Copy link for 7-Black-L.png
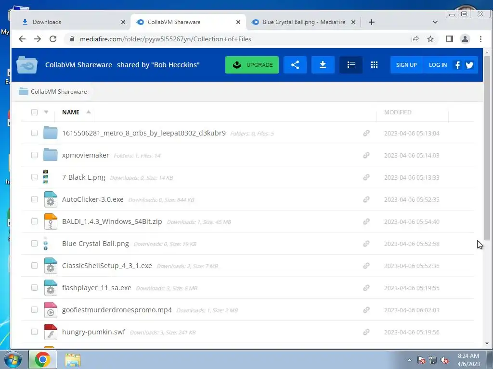Viewport: 493px width, 369px height. [x=366, y=177]
